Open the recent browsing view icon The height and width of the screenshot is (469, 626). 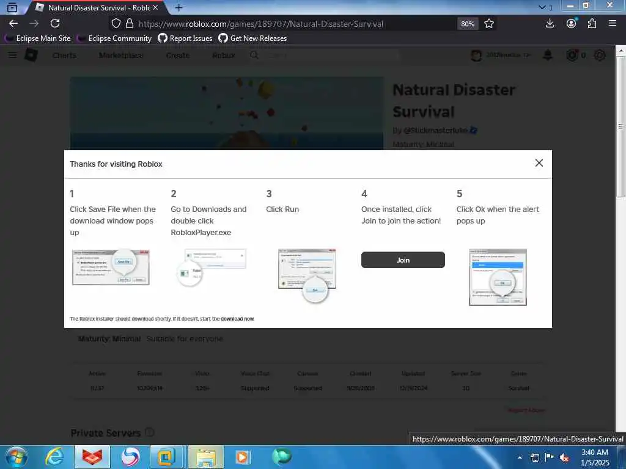(12, 7)
